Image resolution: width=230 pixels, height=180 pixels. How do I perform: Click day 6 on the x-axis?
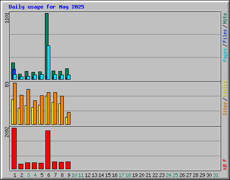49,175
